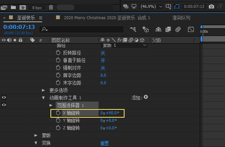225x147 pixels.
Task: Toggle stopwatch for 垂直于路径
Action: point(58,60)
